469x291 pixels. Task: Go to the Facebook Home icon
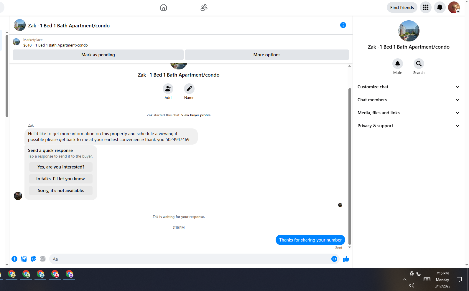click(164, 7)
